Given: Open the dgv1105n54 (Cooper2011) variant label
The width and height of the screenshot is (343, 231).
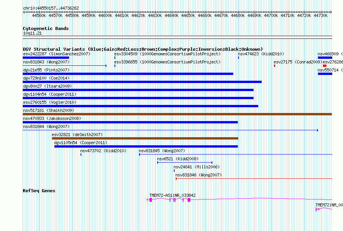Looking at the screenshot, I should coord(81,143).
